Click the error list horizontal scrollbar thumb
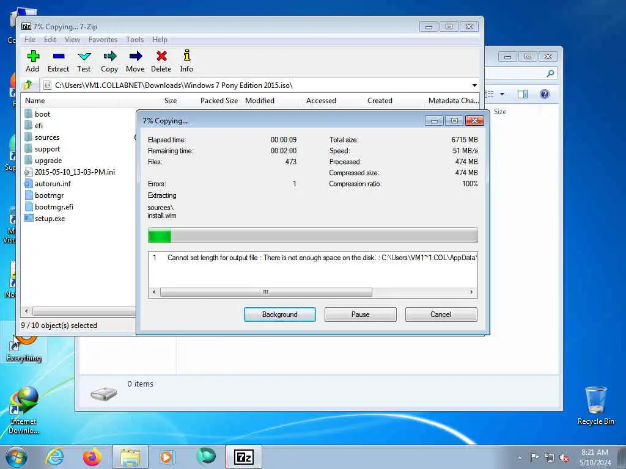Viewport: 626px width, 469px height. pyautogui.click(x=266, y=293)
